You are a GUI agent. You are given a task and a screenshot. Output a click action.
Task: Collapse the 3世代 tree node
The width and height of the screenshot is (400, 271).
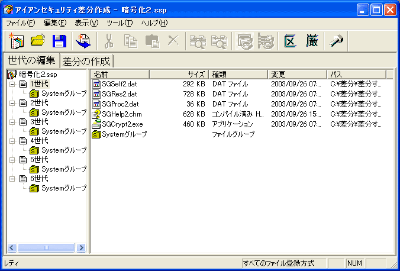pos(12,122)
